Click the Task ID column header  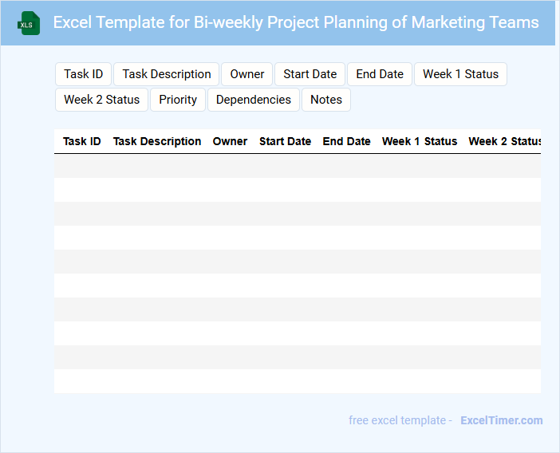tap(82, 141)
